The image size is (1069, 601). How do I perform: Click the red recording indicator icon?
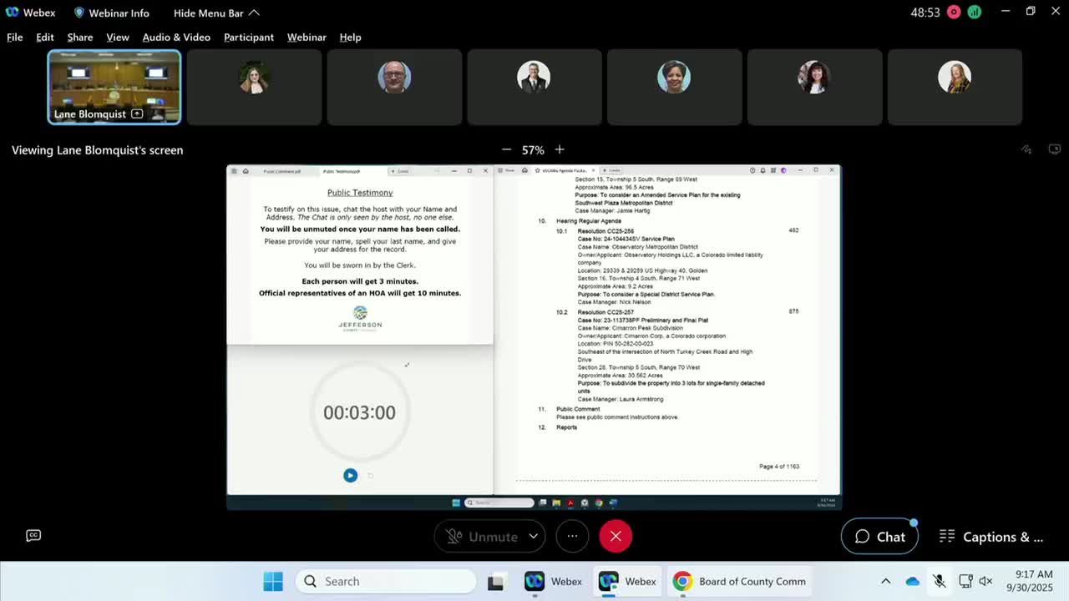(x=954, y=13)
